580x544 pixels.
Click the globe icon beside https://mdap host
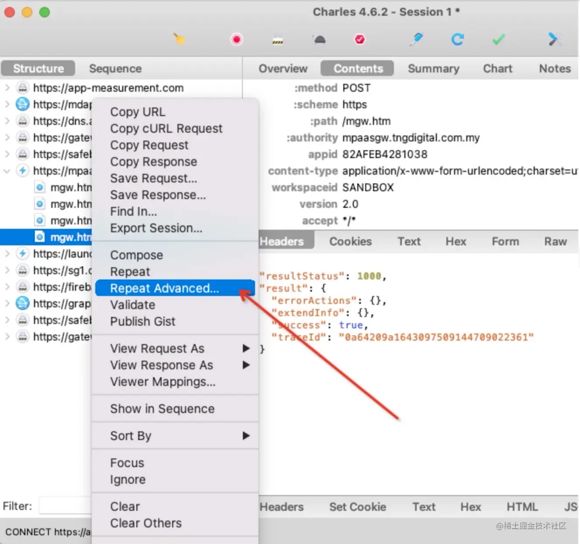tap(23, 104)
